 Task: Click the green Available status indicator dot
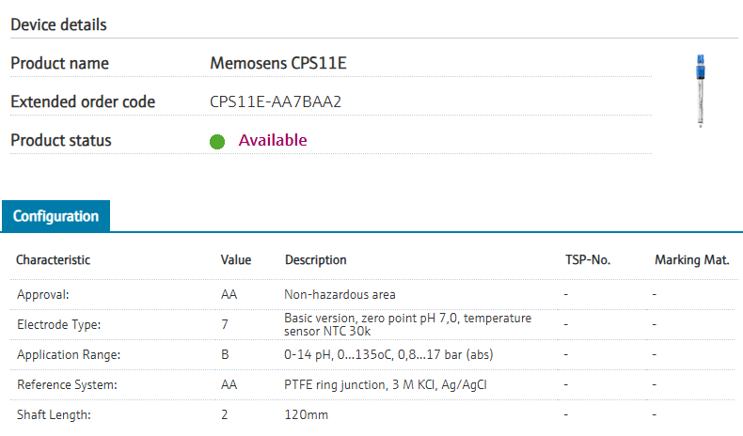(x=217, y=142)
